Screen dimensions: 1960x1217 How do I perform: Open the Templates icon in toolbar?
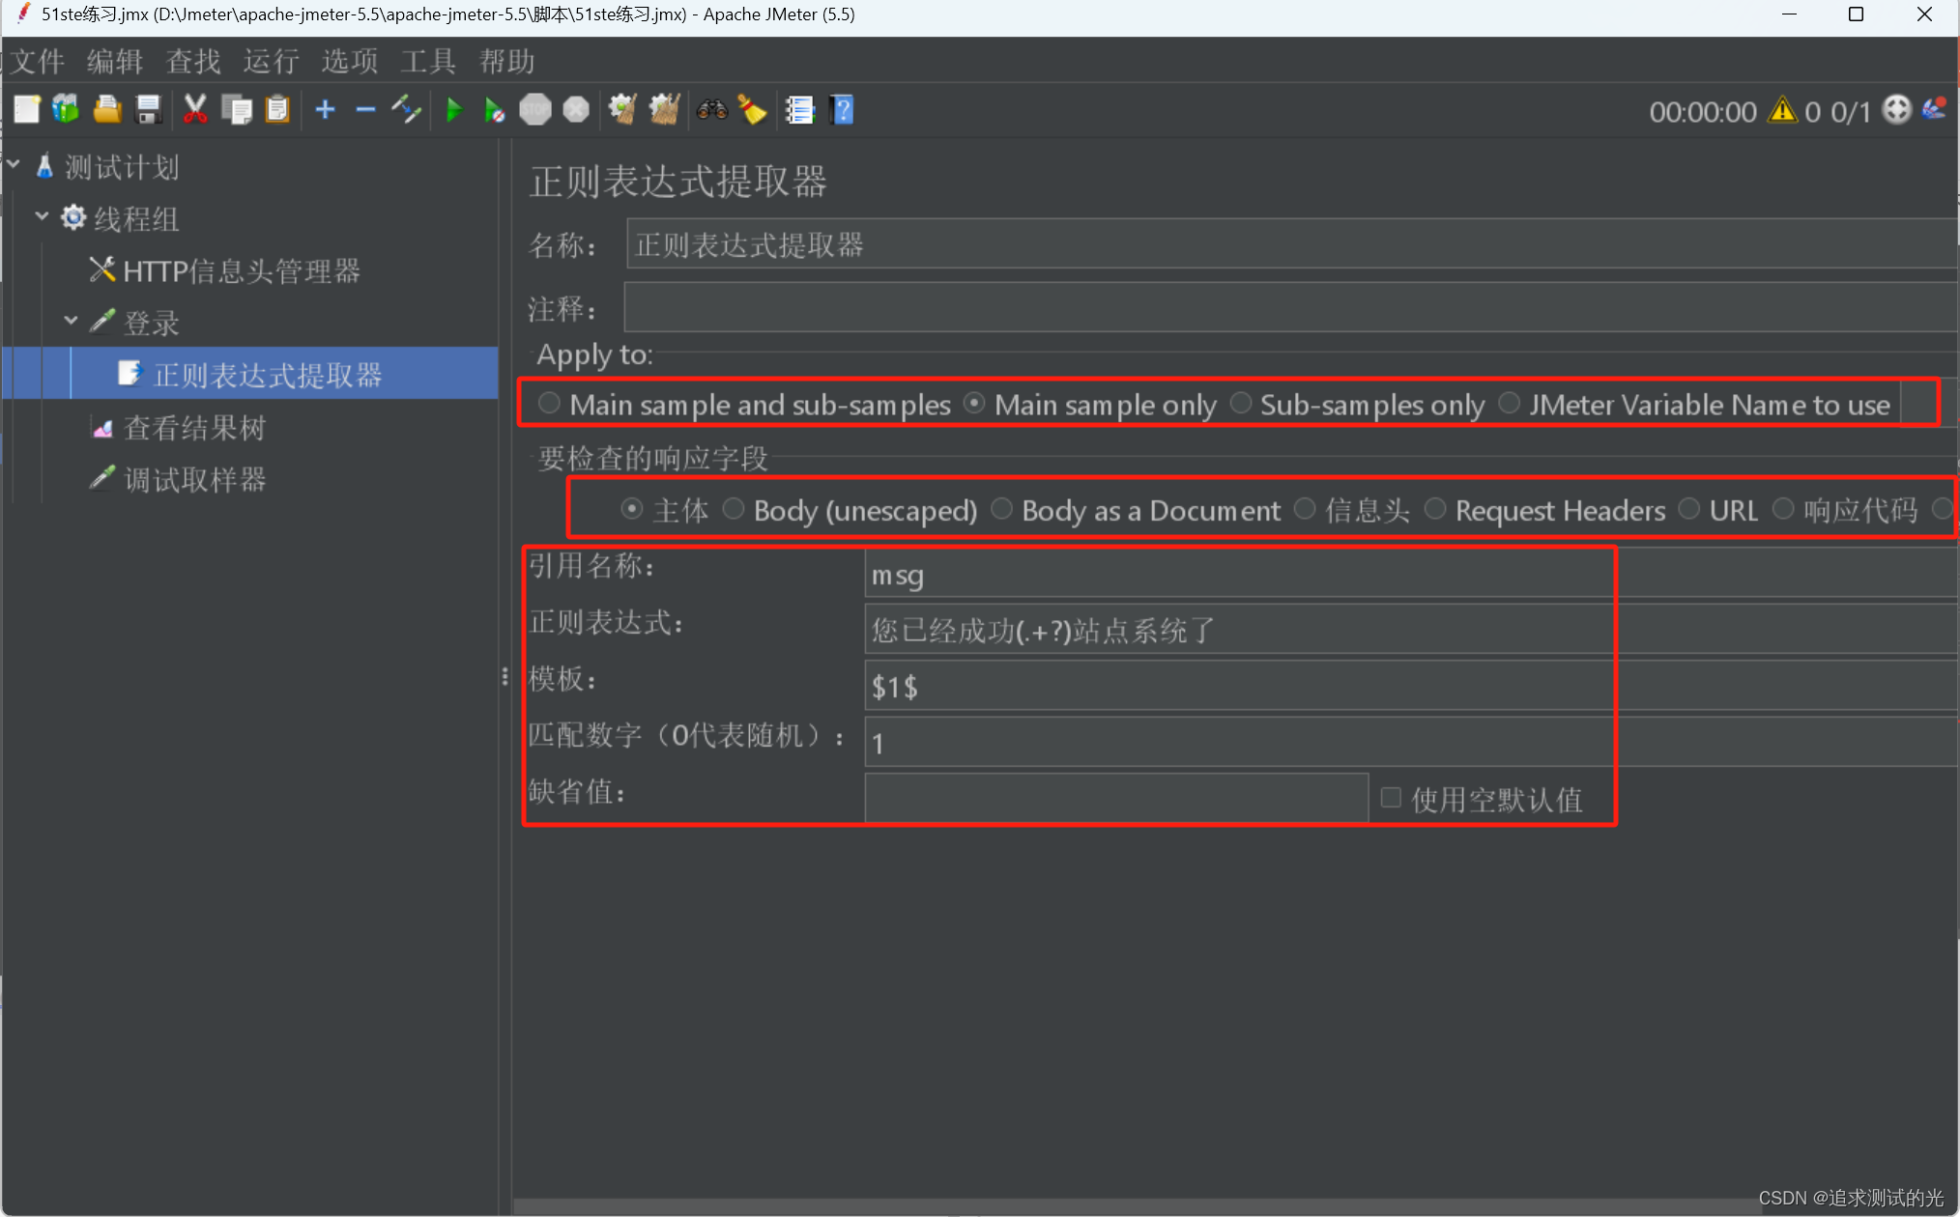point(66,110)
